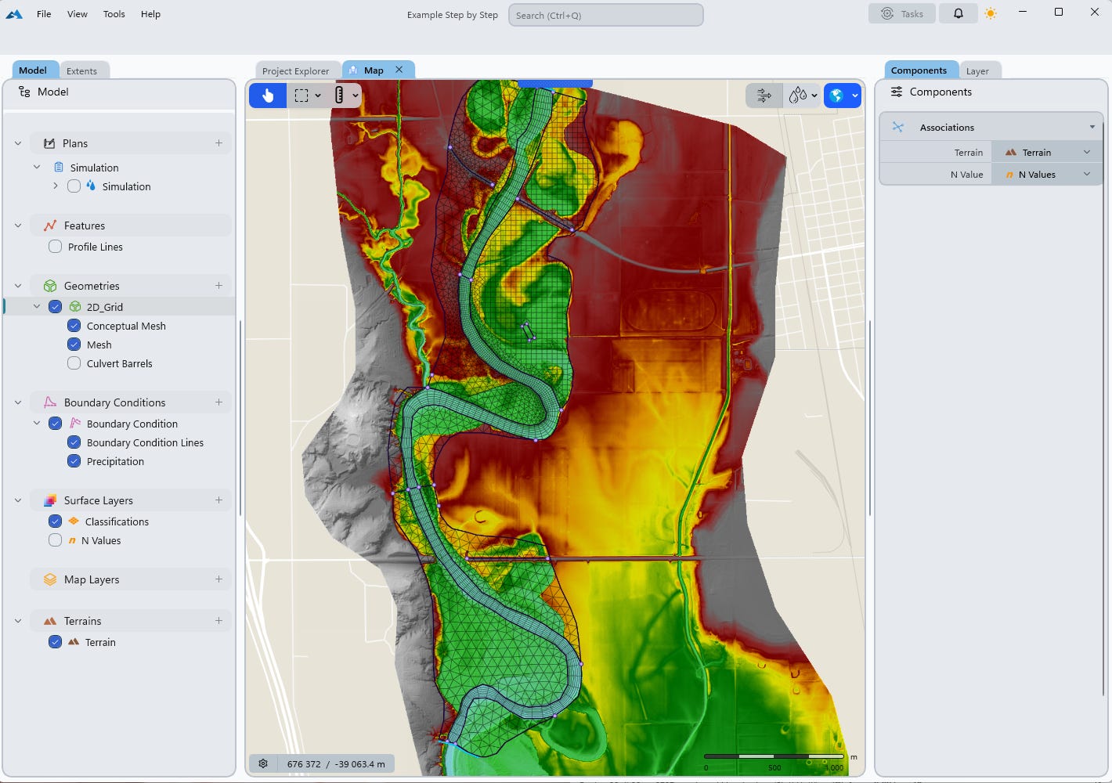Activate the rectangle selection tool

(301, 96)
